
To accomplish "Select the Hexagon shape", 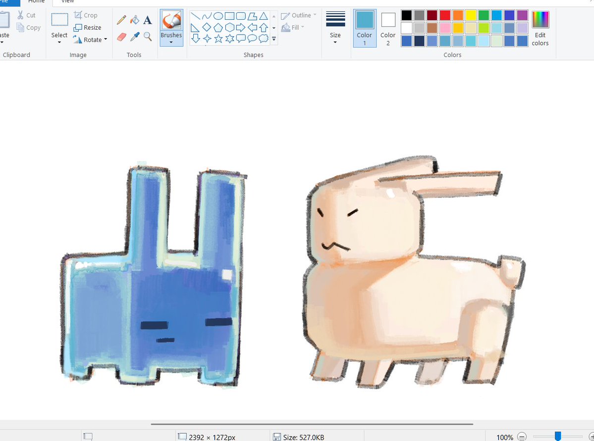I will pos(229,27).
